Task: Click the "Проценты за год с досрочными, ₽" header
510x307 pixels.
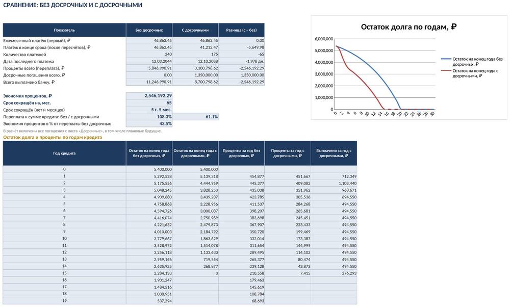Action: (288, 153)
